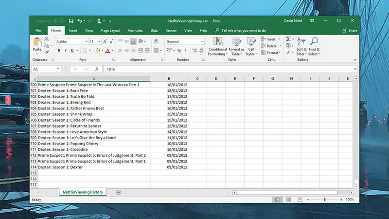The image size is (389, 219).
Task: Collapse the ribbon with the arrow
Action: (x=355, y=60)
